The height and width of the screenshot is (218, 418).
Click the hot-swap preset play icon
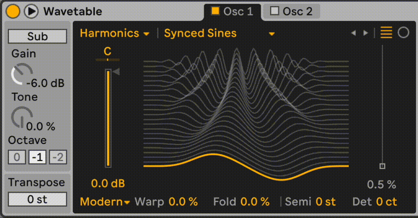pyautogui.click(x=30, y=11)
